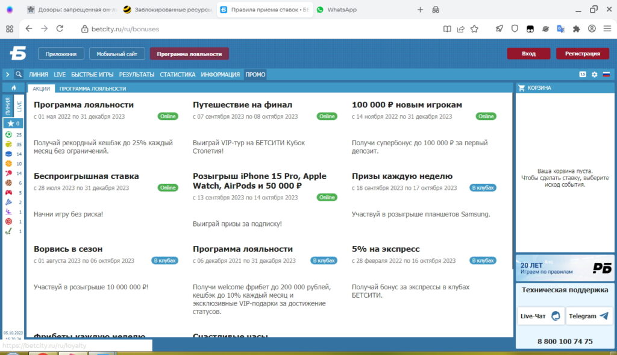The height and width of the screenshot is (355, 617).
Task: Select volleyball sport icon with 6
Action: click(8, 183)
